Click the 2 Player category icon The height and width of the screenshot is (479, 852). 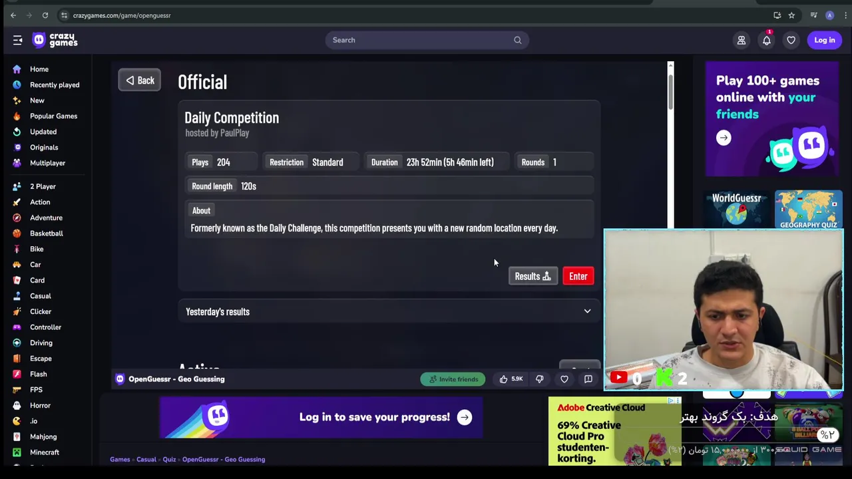coord(17,186)
